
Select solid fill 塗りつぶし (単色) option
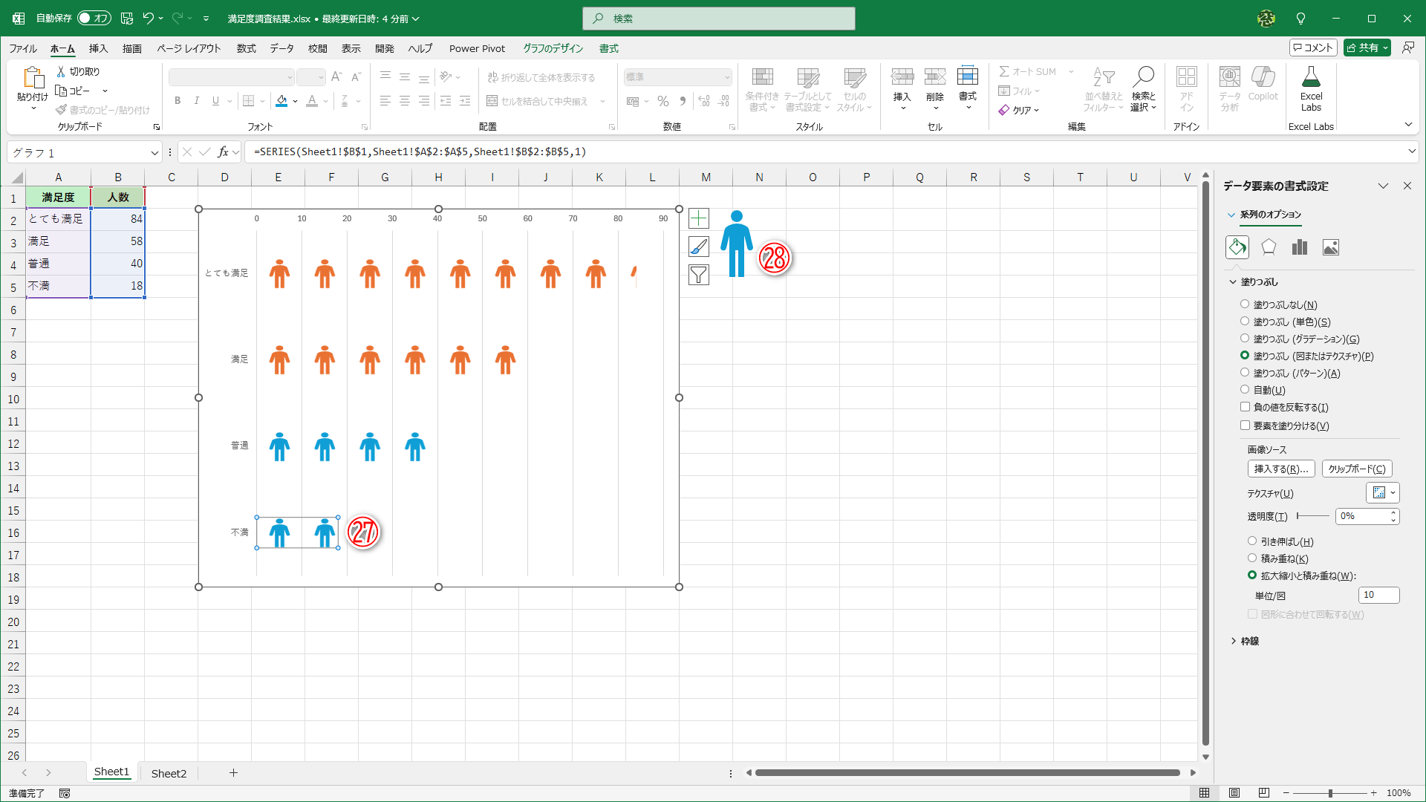point(1245,322)
